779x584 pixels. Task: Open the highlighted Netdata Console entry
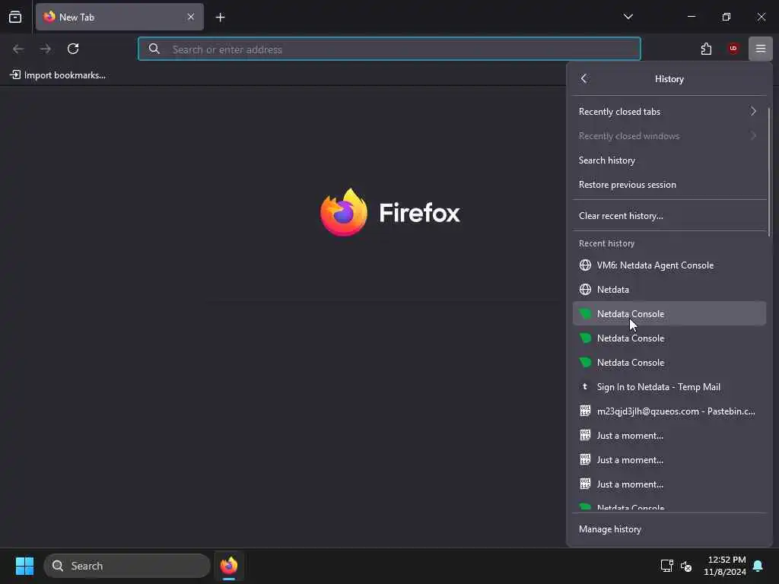tap(669, 314)
